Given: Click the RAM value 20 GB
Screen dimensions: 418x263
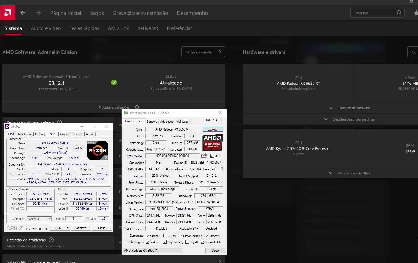Looking at the screenshot, I should pyautogui.click(x=410, y=151).
